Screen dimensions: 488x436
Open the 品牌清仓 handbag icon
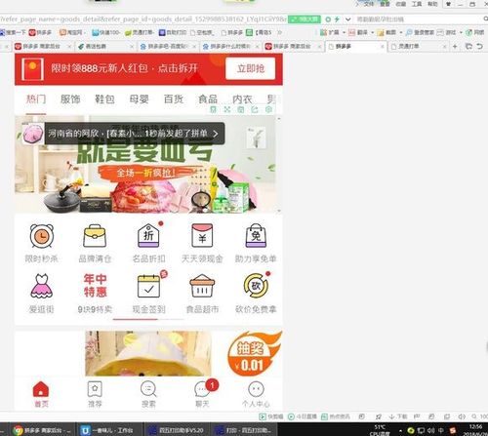(x=95, y=236)
